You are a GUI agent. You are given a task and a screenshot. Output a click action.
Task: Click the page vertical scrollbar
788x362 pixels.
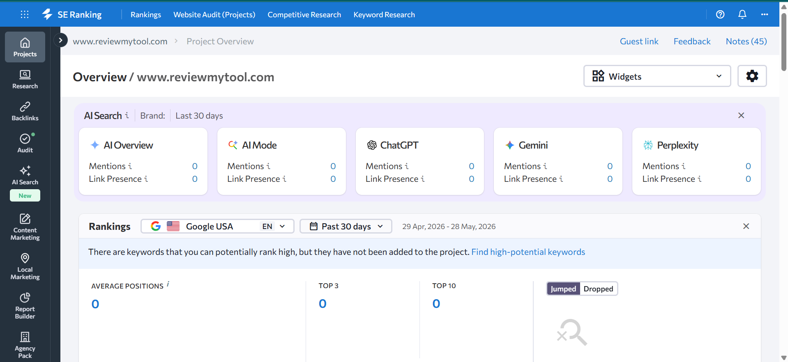pos(784,41)
